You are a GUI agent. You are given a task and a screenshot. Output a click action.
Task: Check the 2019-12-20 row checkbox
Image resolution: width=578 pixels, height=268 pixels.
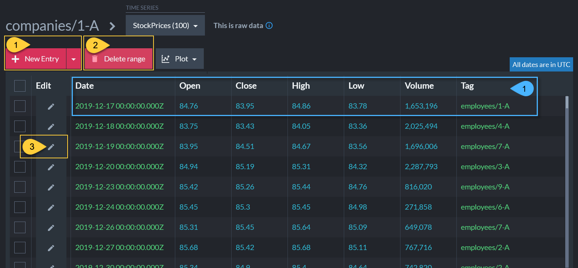(x=20, y=167)
